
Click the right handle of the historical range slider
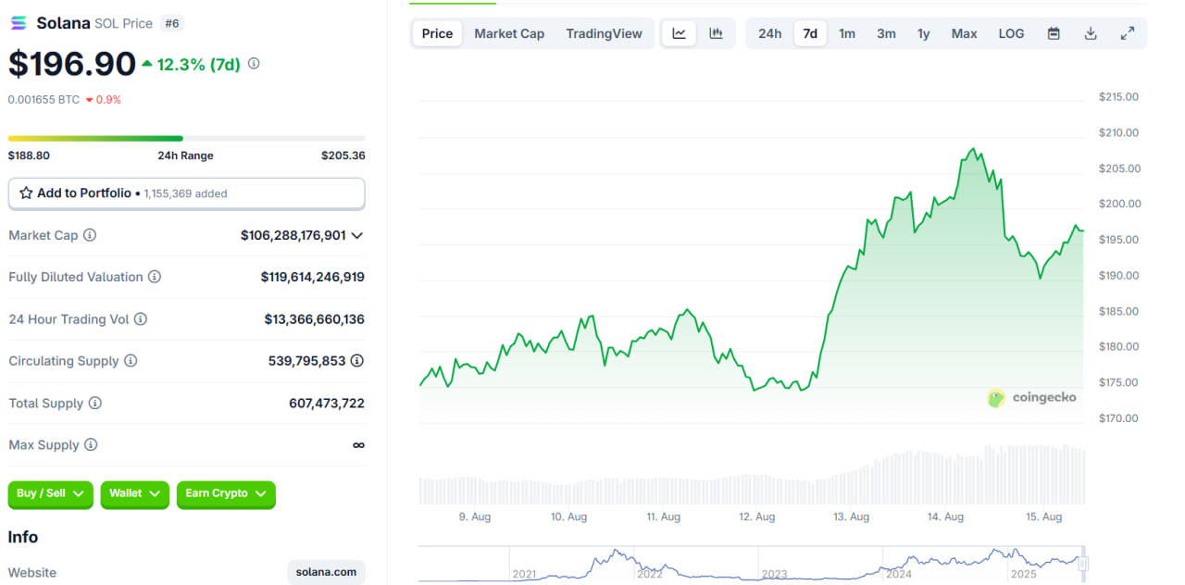[1082, 564]
